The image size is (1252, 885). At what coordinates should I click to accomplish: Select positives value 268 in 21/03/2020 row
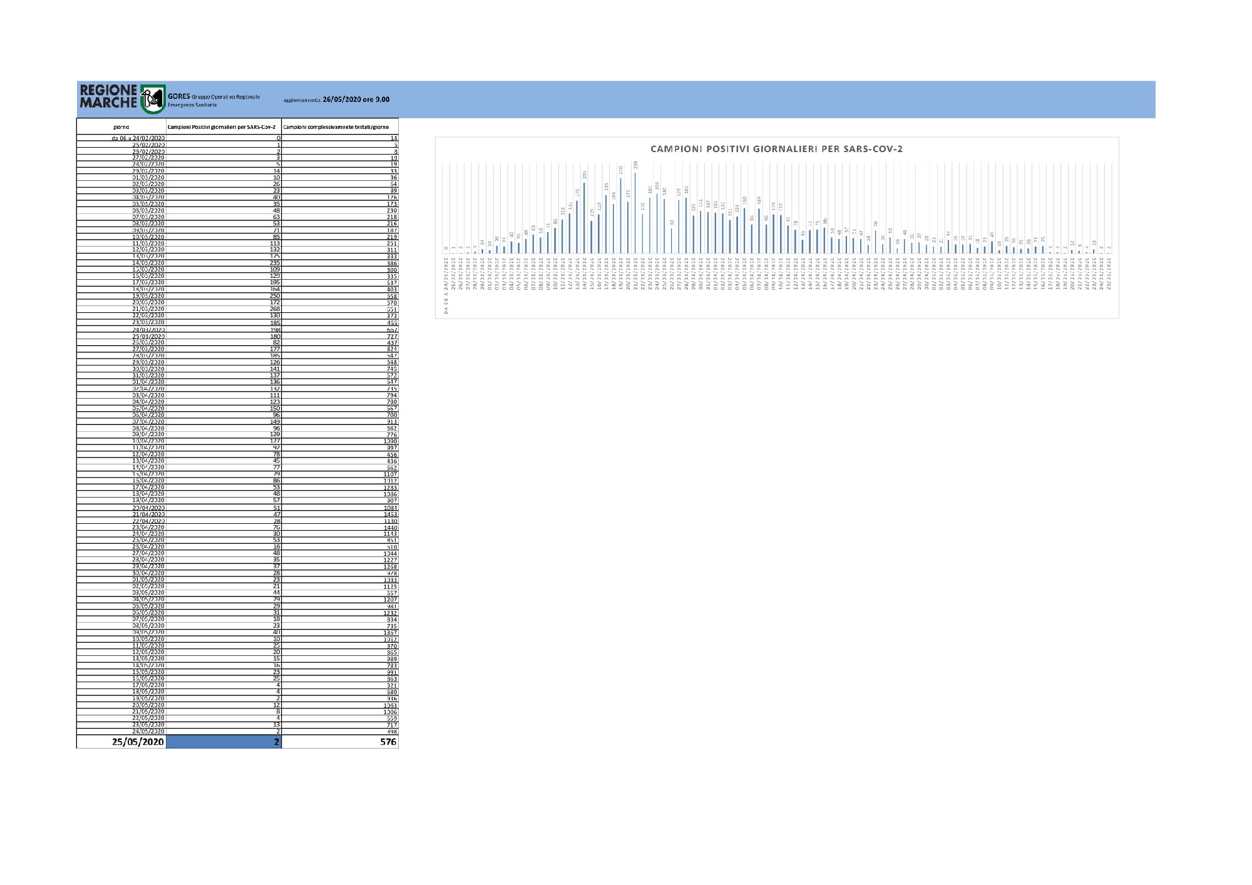(x=275, y=309)
